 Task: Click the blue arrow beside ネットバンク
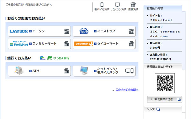(95, 71)
